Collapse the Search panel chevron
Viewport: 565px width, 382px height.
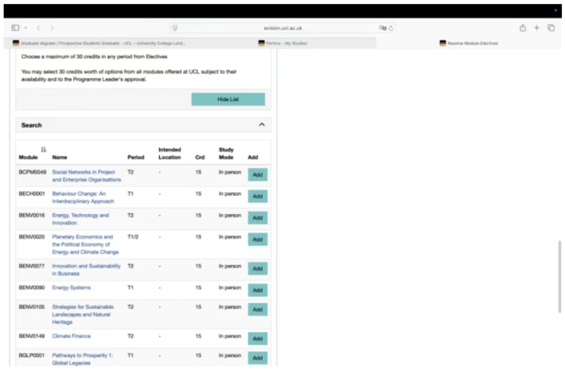click(x=262, y=125)
